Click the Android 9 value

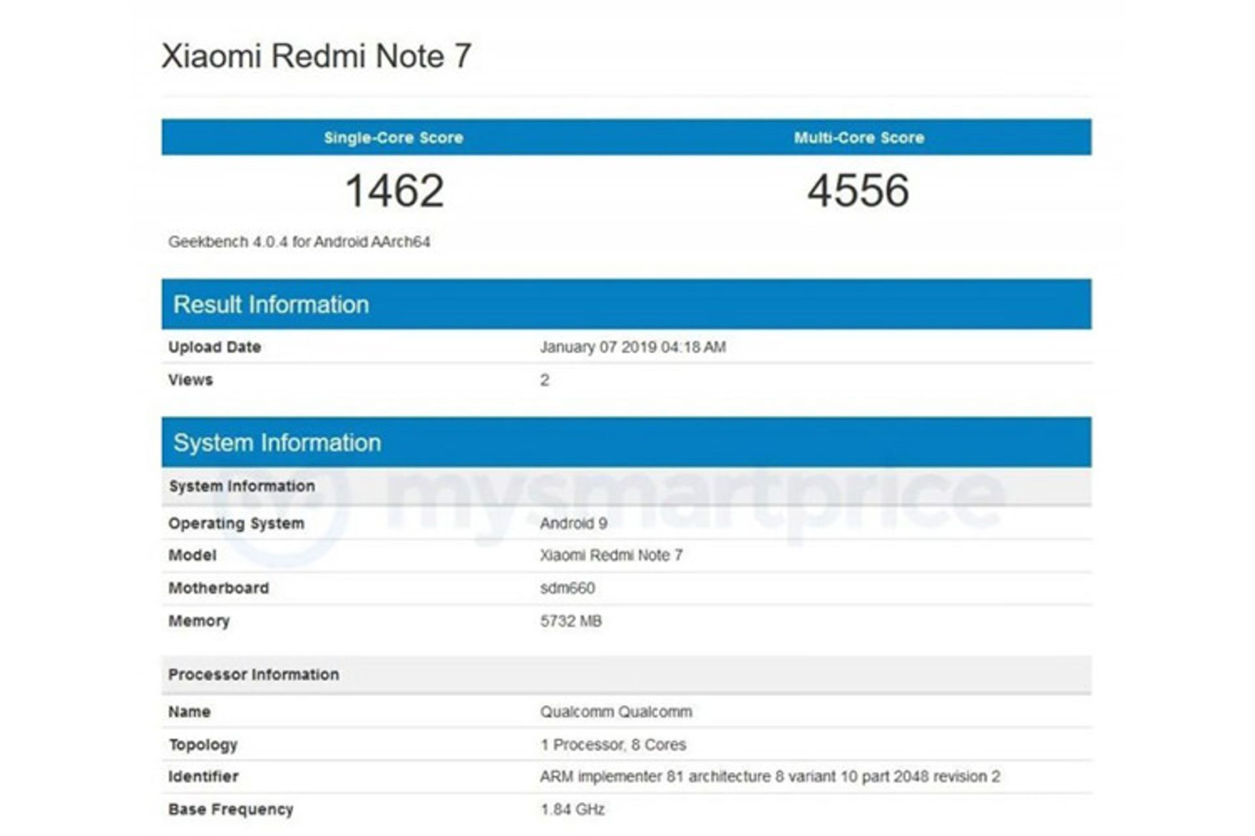[x=573, y=523]
